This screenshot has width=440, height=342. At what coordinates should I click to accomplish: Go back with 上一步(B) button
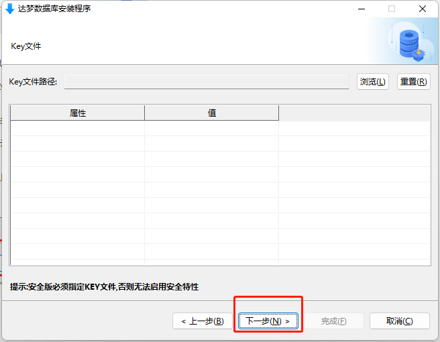coord(203,321)
